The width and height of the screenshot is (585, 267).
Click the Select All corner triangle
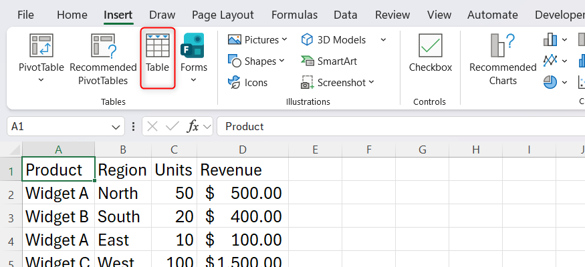tap(14, 150)
